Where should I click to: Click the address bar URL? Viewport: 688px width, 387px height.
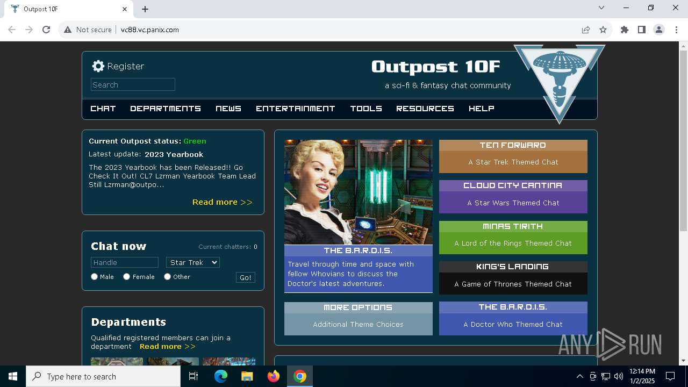[x=150, y=30]
